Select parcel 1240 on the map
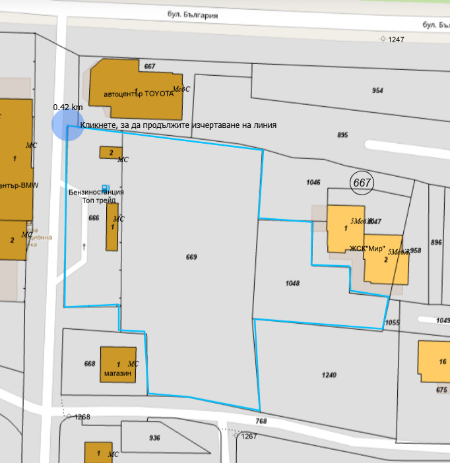Screen dimensions: 450x463 pos(329,375)
